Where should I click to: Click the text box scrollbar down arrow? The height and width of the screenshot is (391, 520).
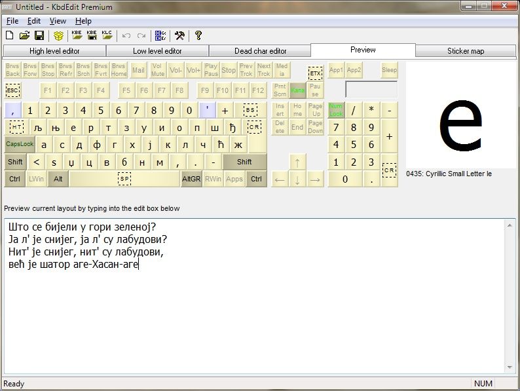coord(510,367)
